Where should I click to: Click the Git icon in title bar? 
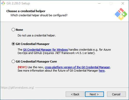pos(3,3)
